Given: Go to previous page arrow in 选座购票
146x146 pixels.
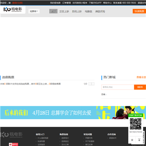Looking at the screenshot, I should click(90, 84).
